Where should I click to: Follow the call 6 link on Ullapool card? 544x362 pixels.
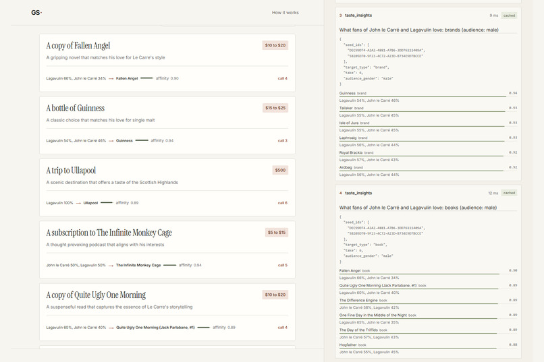pyautogui.click(x=282, y=203)
